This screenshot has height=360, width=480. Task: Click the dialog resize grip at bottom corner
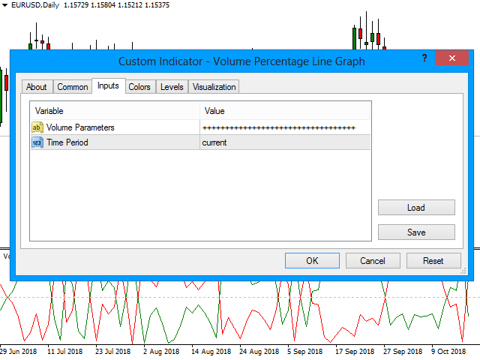pos(463,271)
